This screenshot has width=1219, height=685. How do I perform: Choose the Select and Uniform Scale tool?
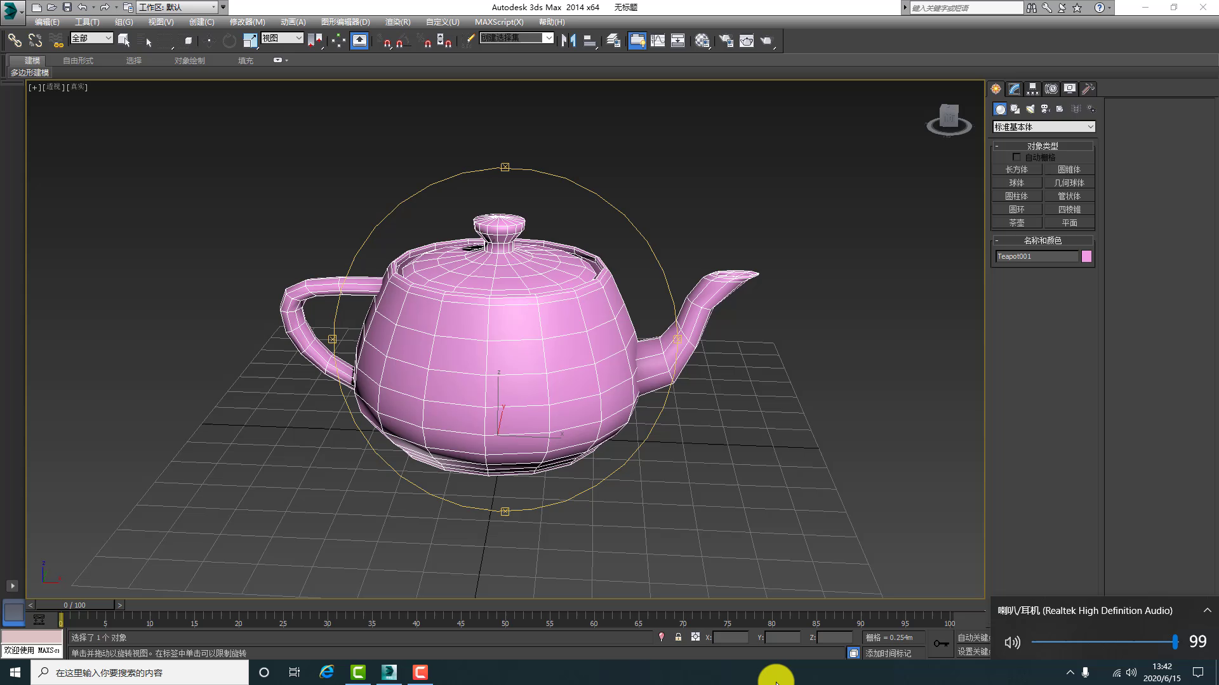(250, 41)
